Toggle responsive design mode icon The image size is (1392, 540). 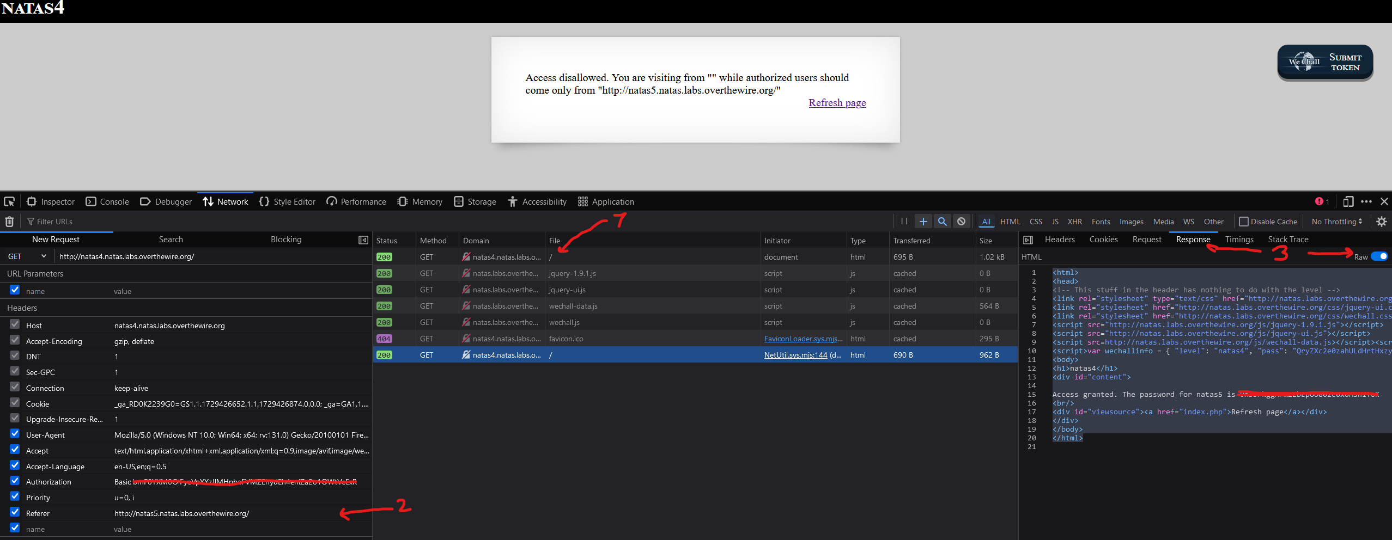point(1348,201)
